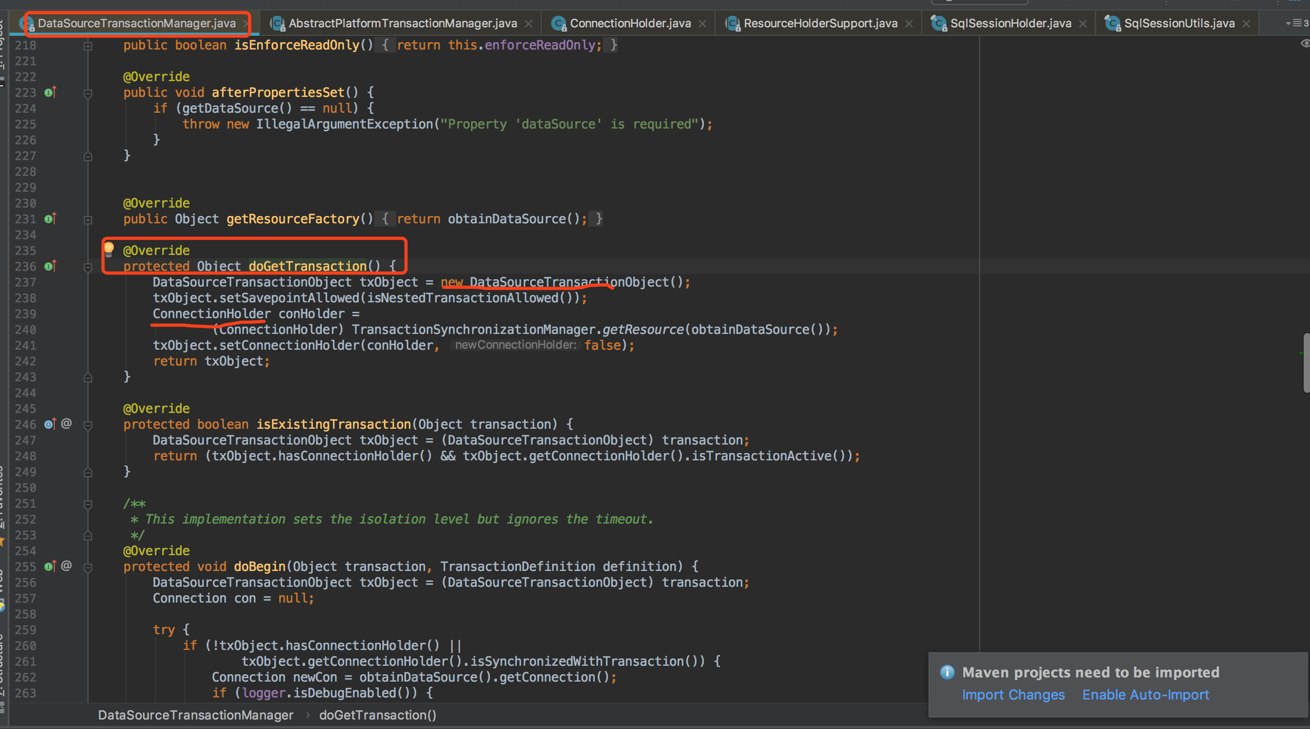This screenshot has height=729, width=1310.
Task: Click the info icon in Maven notification
Action: tap(947, 672)
